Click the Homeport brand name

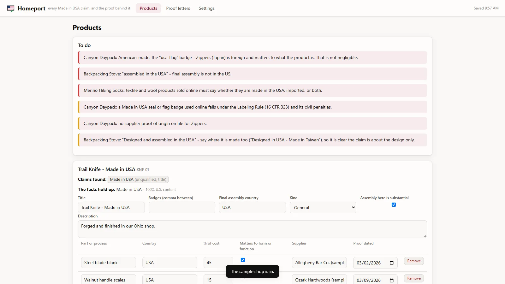[32, 9]
